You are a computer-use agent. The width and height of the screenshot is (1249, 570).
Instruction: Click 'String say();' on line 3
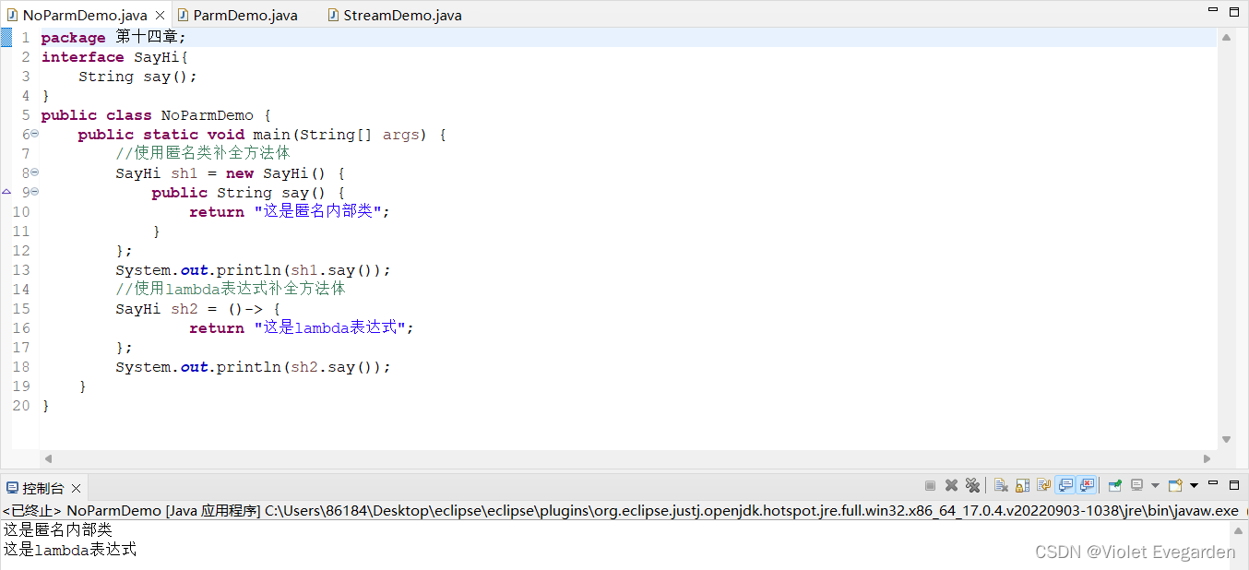[137, 77]
